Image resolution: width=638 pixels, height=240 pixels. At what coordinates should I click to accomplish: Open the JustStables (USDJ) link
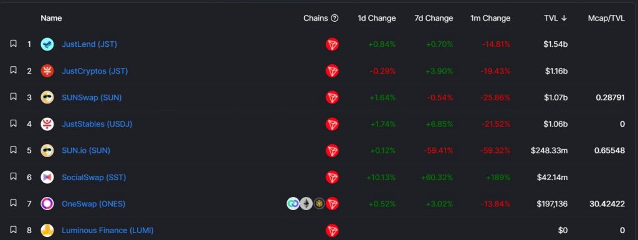[97, 124]
